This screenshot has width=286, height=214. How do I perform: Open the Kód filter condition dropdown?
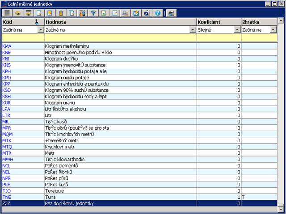point(41,30)
